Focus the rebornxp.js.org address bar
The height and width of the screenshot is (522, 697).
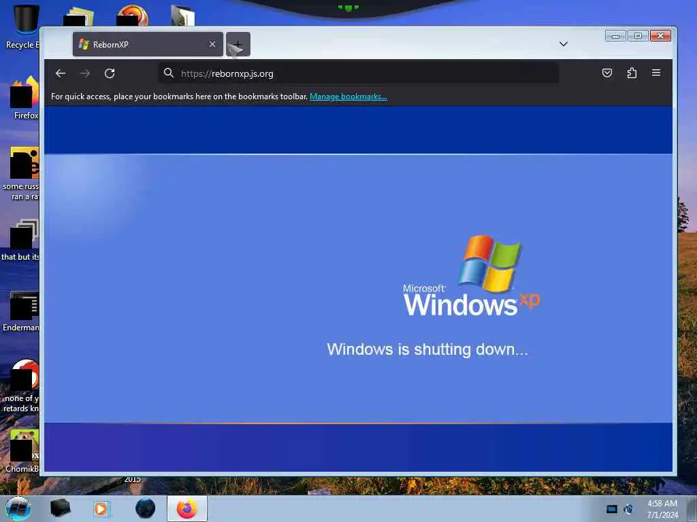click(358, 73)
